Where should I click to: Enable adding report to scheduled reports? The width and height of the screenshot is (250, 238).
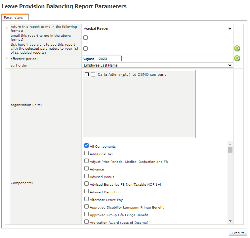tap(85, 48)
